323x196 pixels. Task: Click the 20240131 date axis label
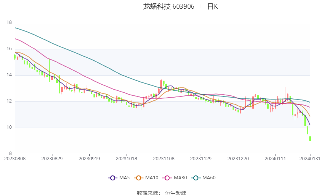[310, 159]
